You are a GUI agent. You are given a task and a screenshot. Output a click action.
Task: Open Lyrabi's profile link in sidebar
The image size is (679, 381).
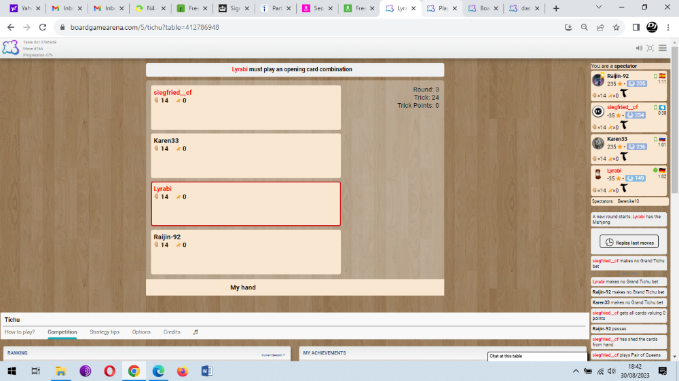pos(614,170)
